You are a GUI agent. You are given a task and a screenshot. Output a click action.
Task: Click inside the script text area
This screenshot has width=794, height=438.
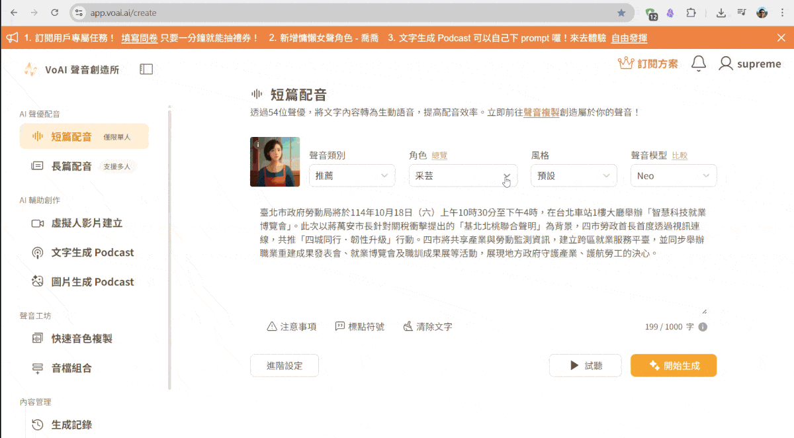click(483, 259)
